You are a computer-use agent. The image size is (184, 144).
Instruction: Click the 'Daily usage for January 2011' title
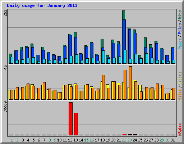pyautogui.click(x=42, y=6)
